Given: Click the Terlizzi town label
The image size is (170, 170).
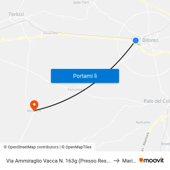Looking at the screenshot, I should [x=16, y=14].
